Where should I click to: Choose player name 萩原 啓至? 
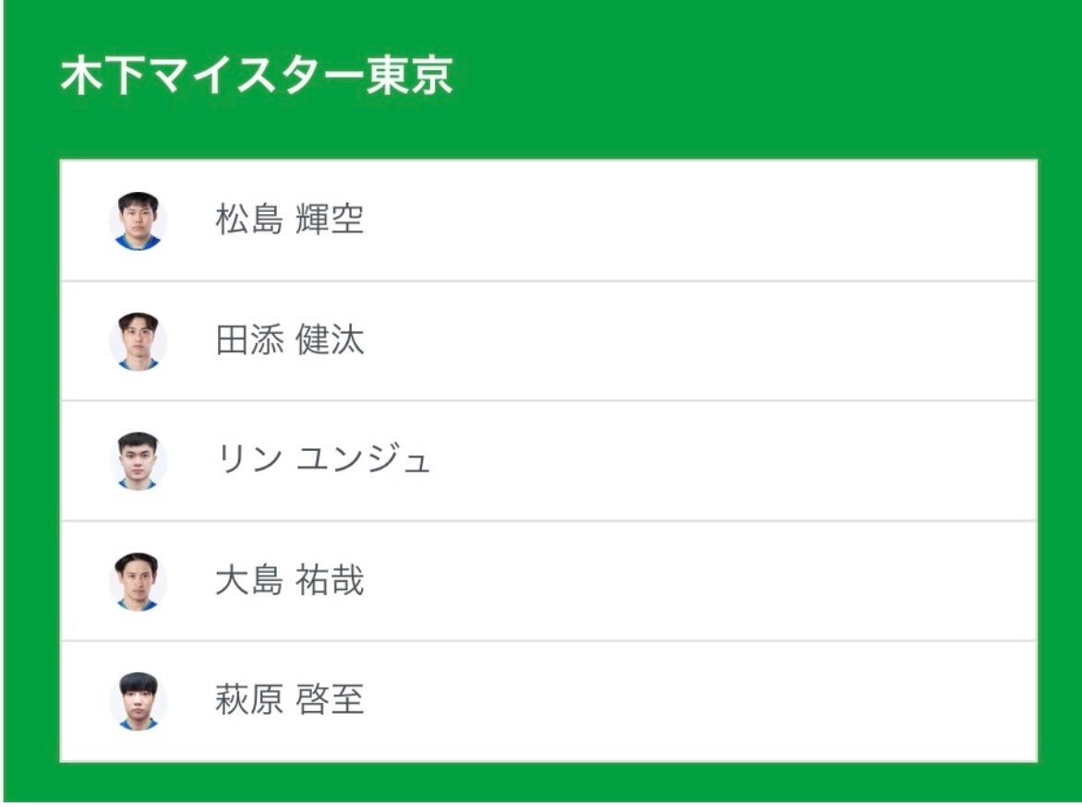289,701
